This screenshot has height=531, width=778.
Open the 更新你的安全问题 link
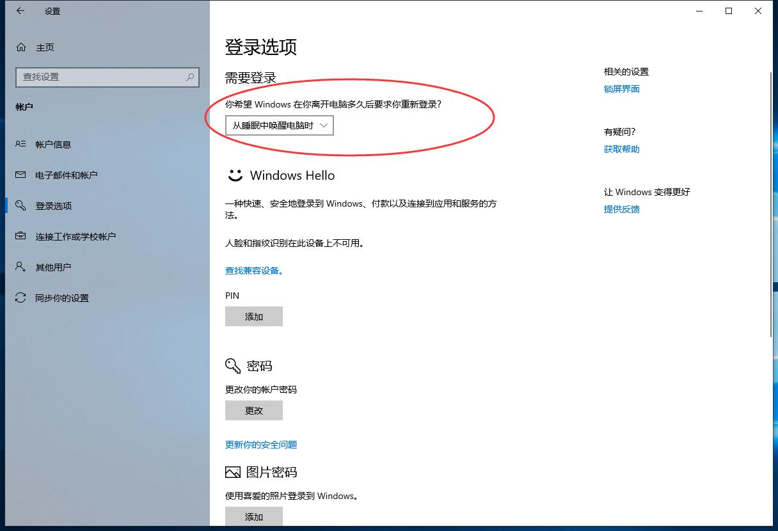[x=261, y=445]
